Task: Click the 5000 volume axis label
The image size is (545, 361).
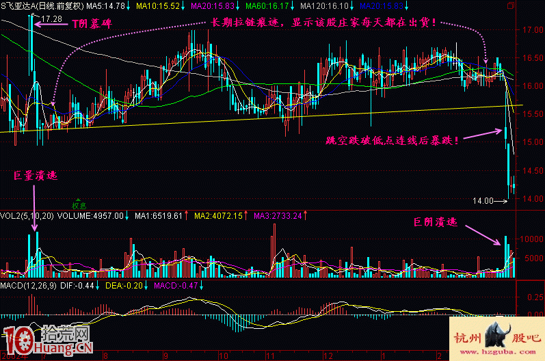Action: click(x=534, y=258)
